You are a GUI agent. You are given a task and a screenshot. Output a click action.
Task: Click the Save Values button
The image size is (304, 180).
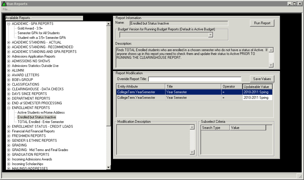click(x=262, y=79)
